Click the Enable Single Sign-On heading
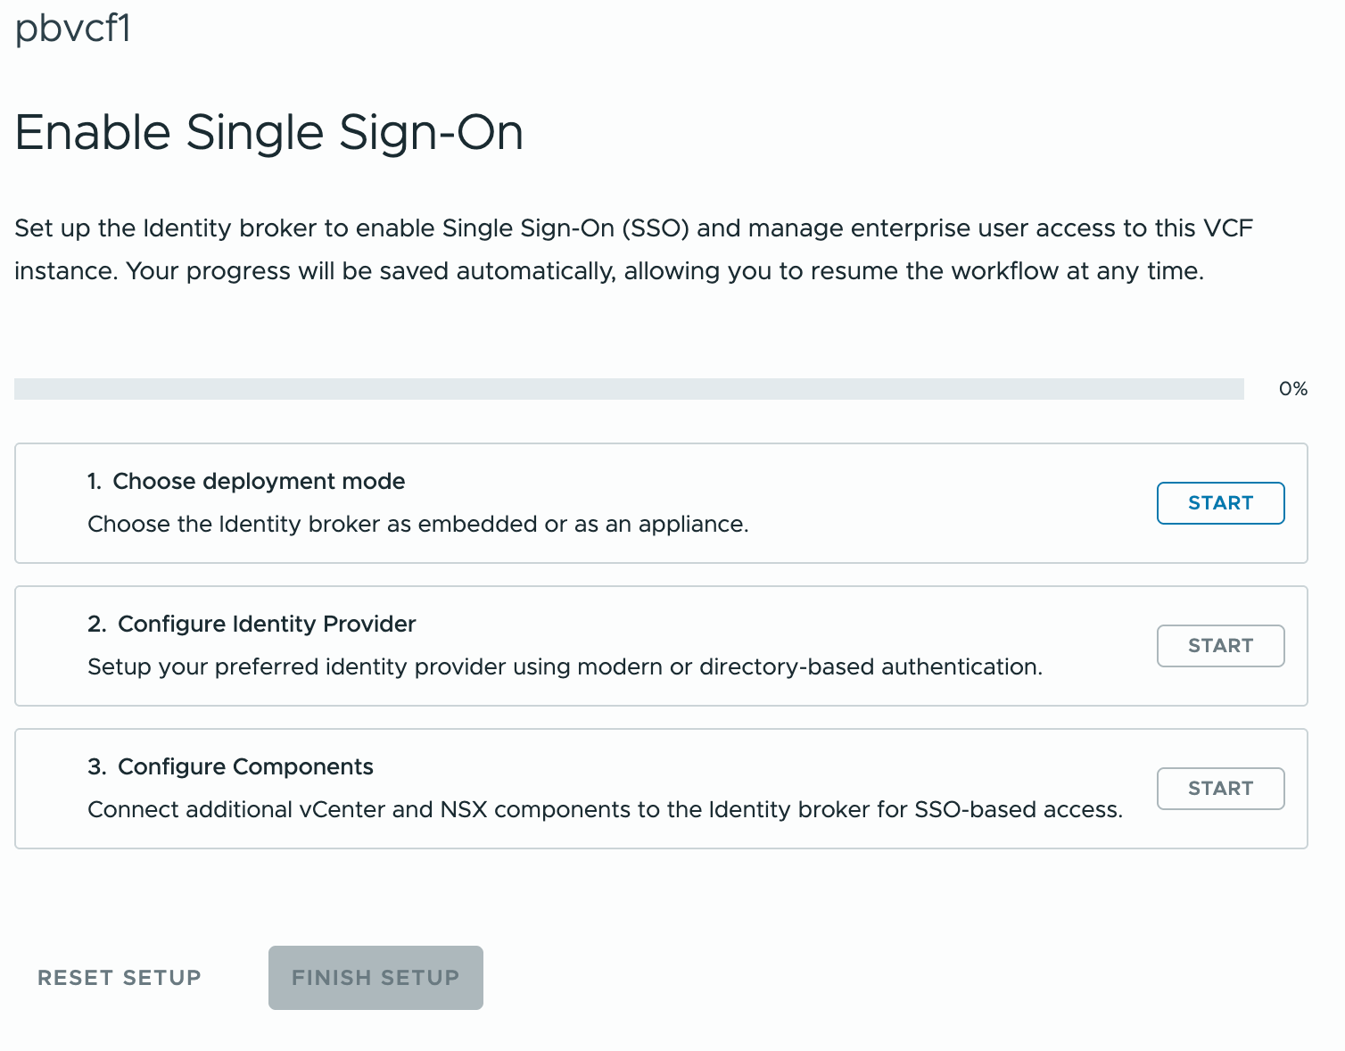1345x1051 pixels. [x=268, y=133]
